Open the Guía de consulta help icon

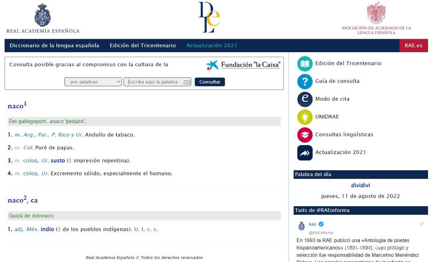point(305,81)
